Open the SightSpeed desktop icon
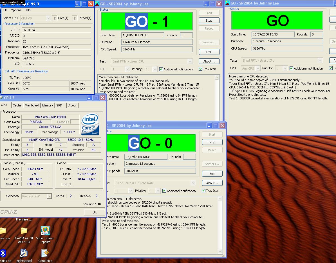 point(24,253)
